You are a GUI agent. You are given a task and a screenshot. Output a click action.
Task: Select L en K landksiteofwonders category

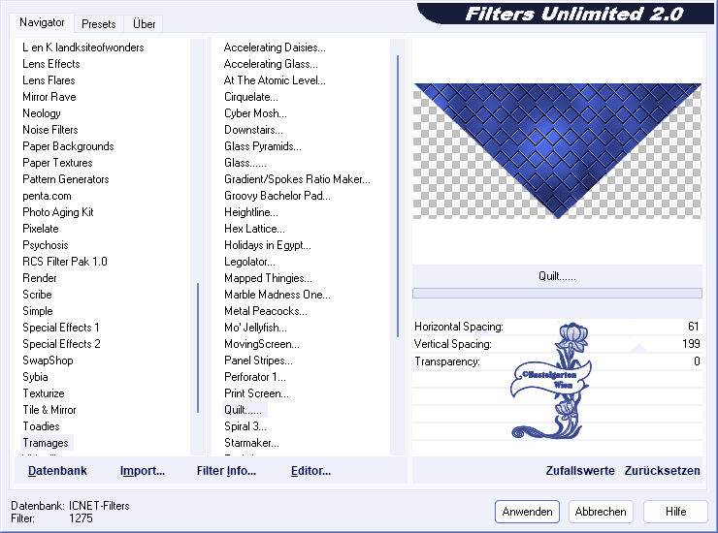click(x=82, y=47)
